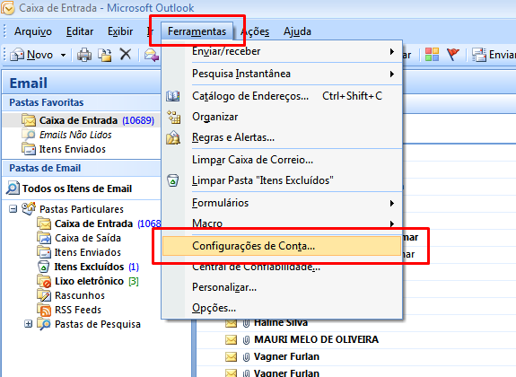Open Central de Confiabilidade menu entry
The height and width of the screenshot is (377, 516).
point(282,267)
